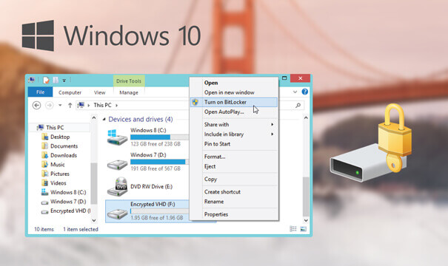This screenshot has height=266, width=448.
Task: Open Customize Quick Access Toolbar dropdown
Action: point(64,81)
